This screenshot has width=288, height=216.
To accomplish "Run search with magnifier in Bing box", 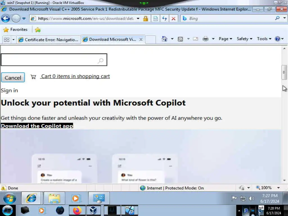I will pos(278,18).
